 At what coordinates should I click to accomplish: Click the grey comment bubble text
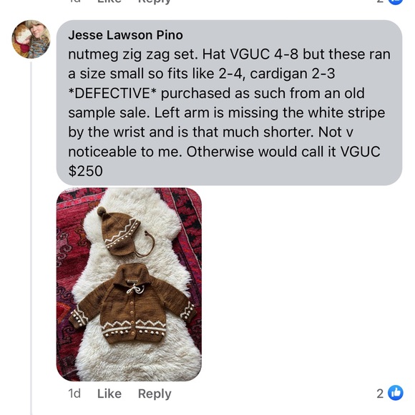pyautogui.click(x=229, y=103)
